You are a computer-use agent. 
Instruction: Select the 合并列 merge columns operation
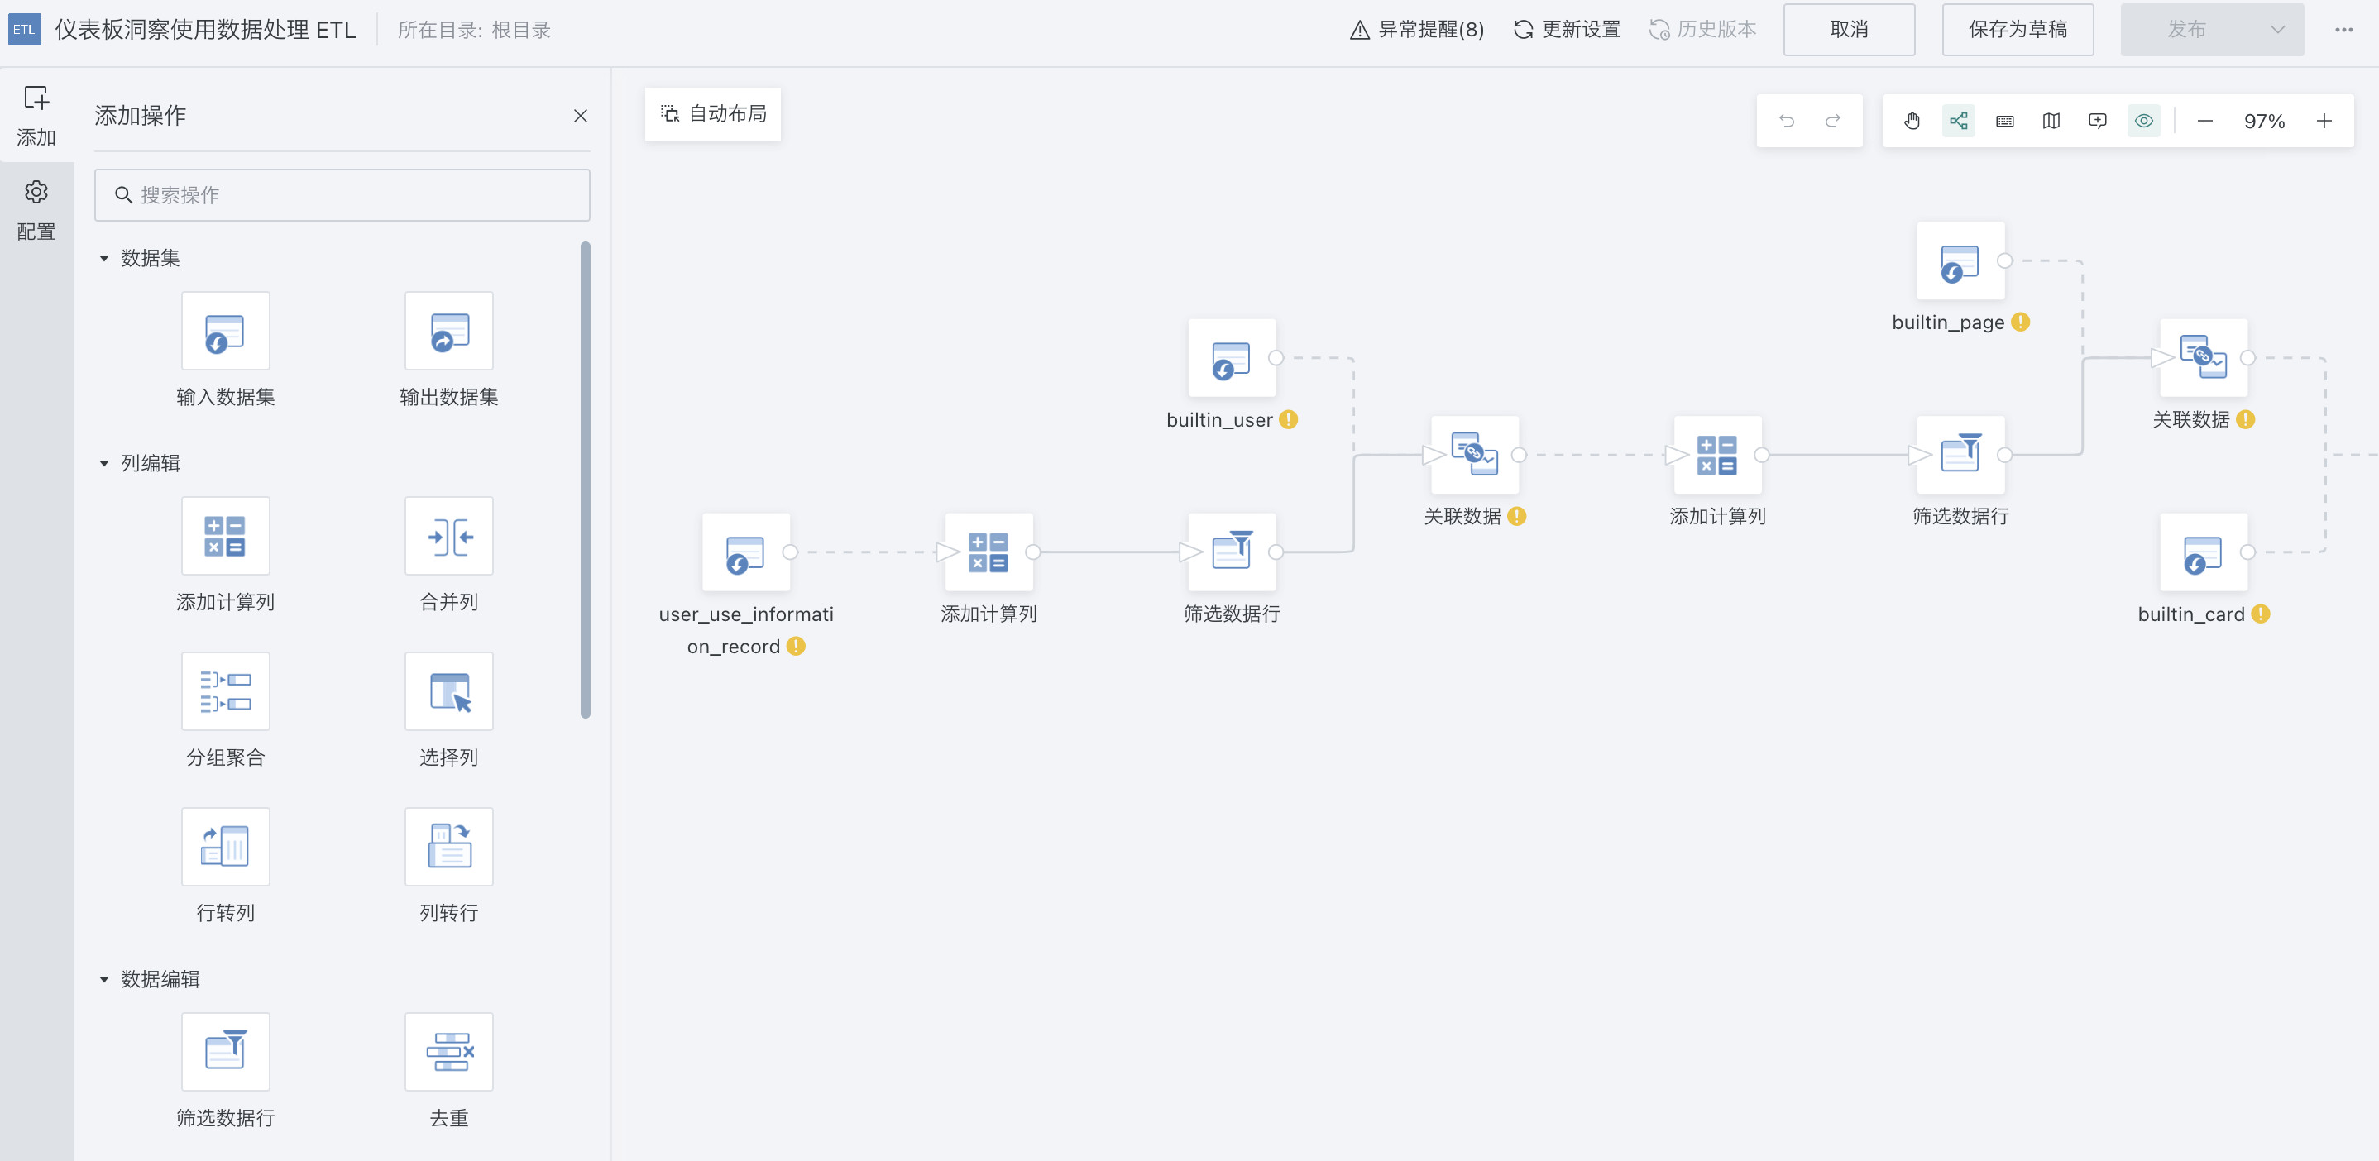coord(449,536)
